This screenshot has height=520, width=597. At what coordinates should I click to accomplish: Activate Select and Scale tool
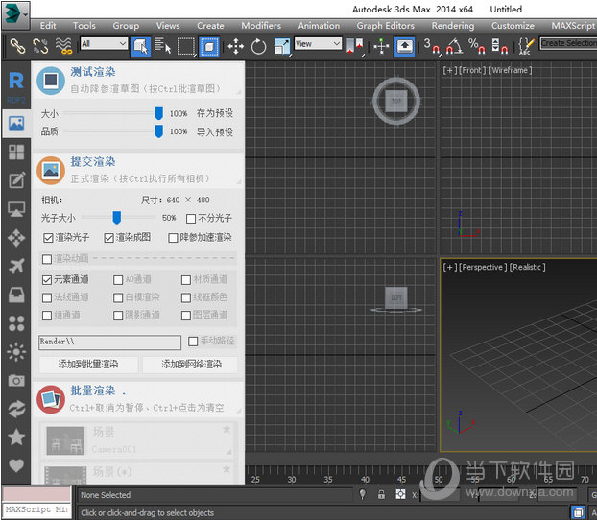coord(282,46)
